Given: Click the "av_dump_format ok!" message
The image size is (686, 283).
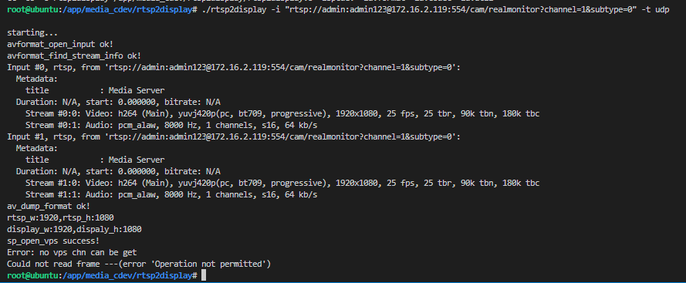Looking at the screenshot, I should [x=49, y=206].
